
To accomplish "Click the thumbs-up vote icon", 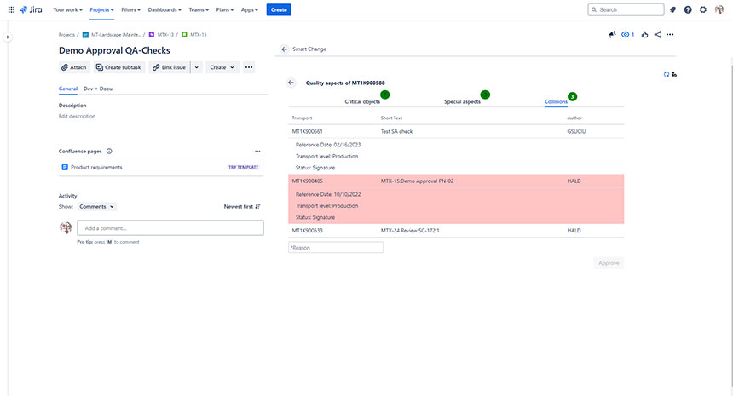I will [645, 35].
